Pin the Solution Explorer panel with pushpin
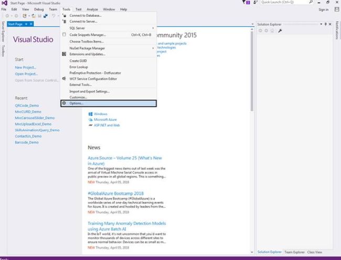Viewport: 341px width, 260px height. 326,24
